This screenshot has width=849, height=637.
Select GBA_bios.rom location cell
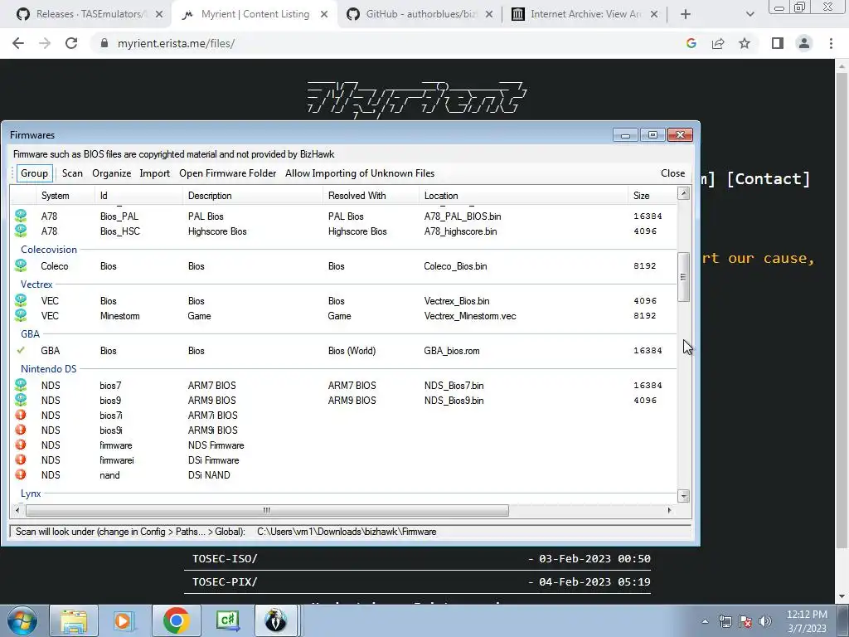click(x=452, y=351)
